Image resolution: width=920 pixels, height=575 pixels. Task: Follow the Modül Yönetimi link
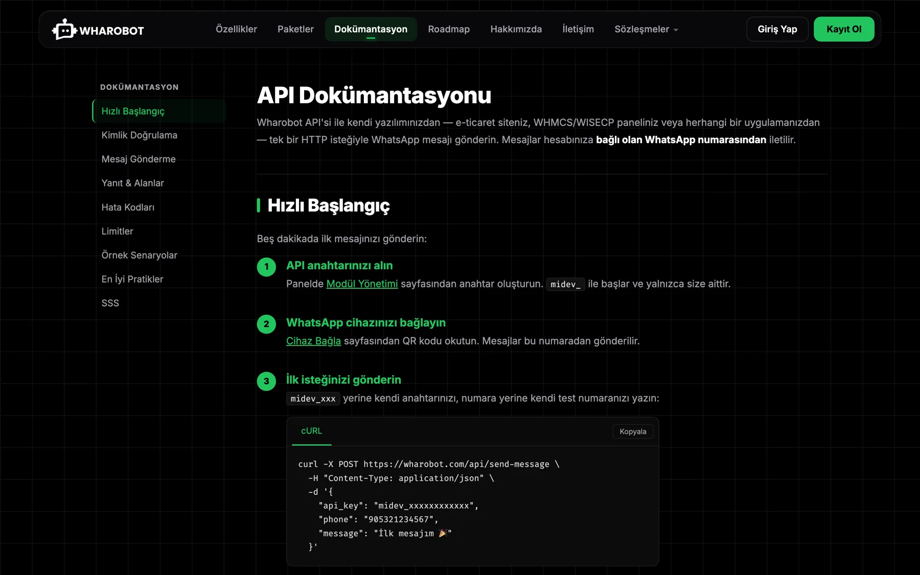coord(362,284)
